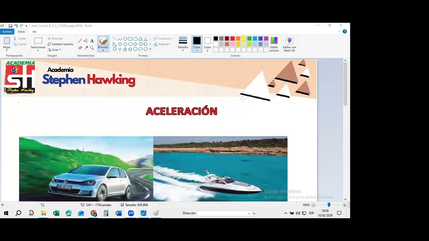
Task: Open Calculator from the taskbar
Action: (106, 213)
